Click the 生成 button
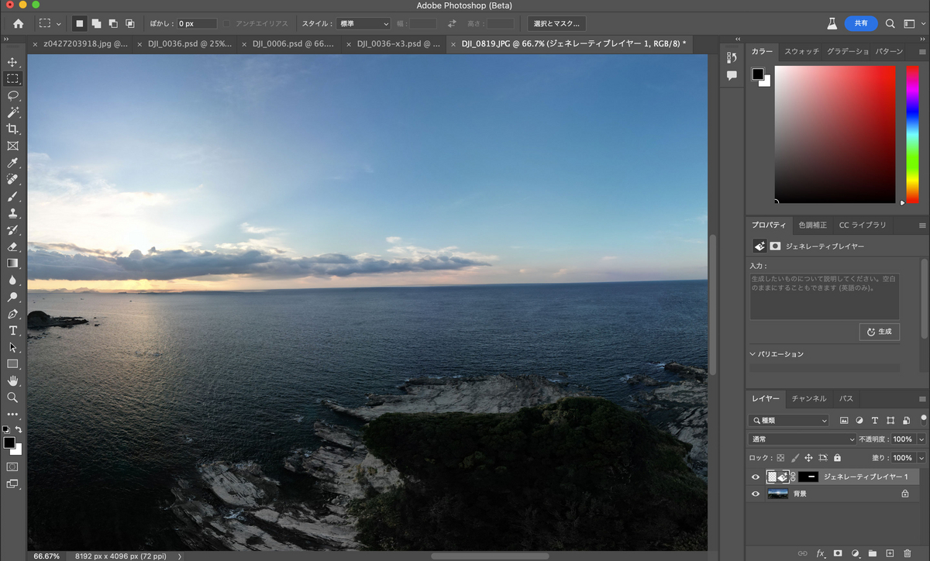The height and width of the screenshot is (561, 930). [880, 332]
